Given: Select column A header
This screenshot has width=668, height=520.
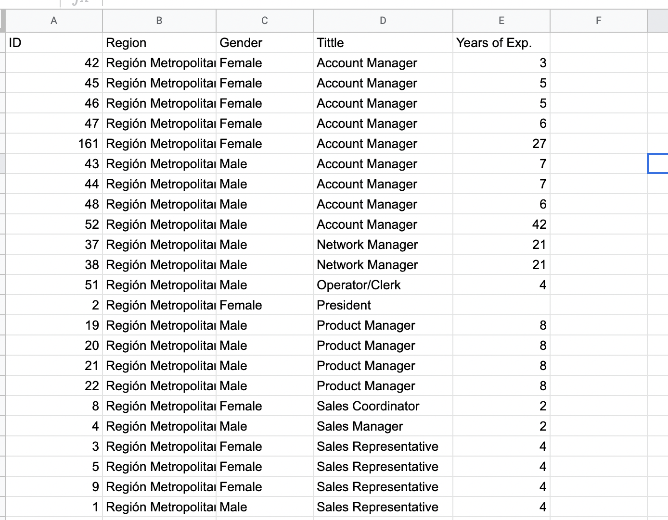Looking at the screenshot, I should click(x=53, y=21).
